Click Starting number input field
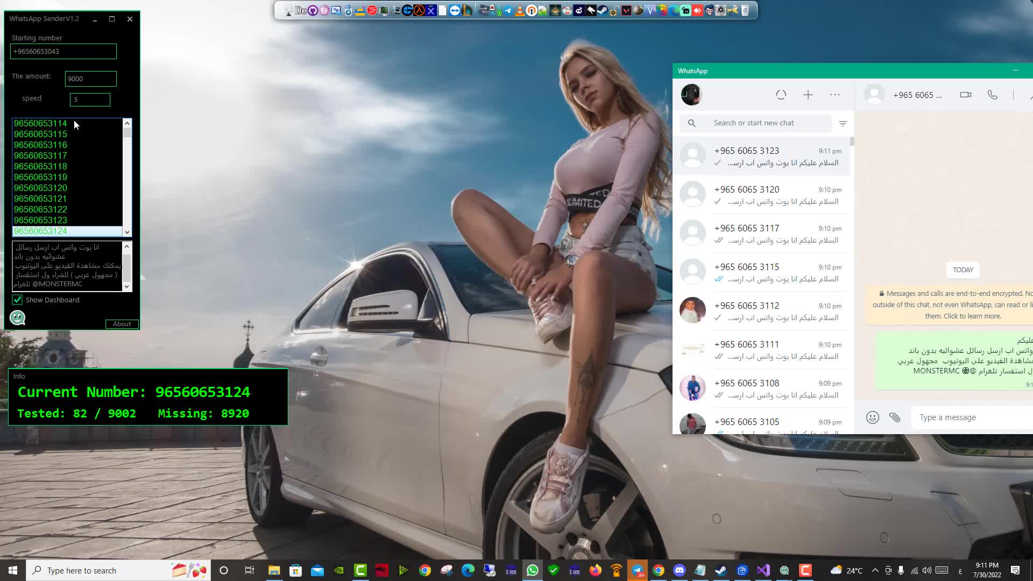The width and height of the screenshot is (1033, 581). [63, 51]
